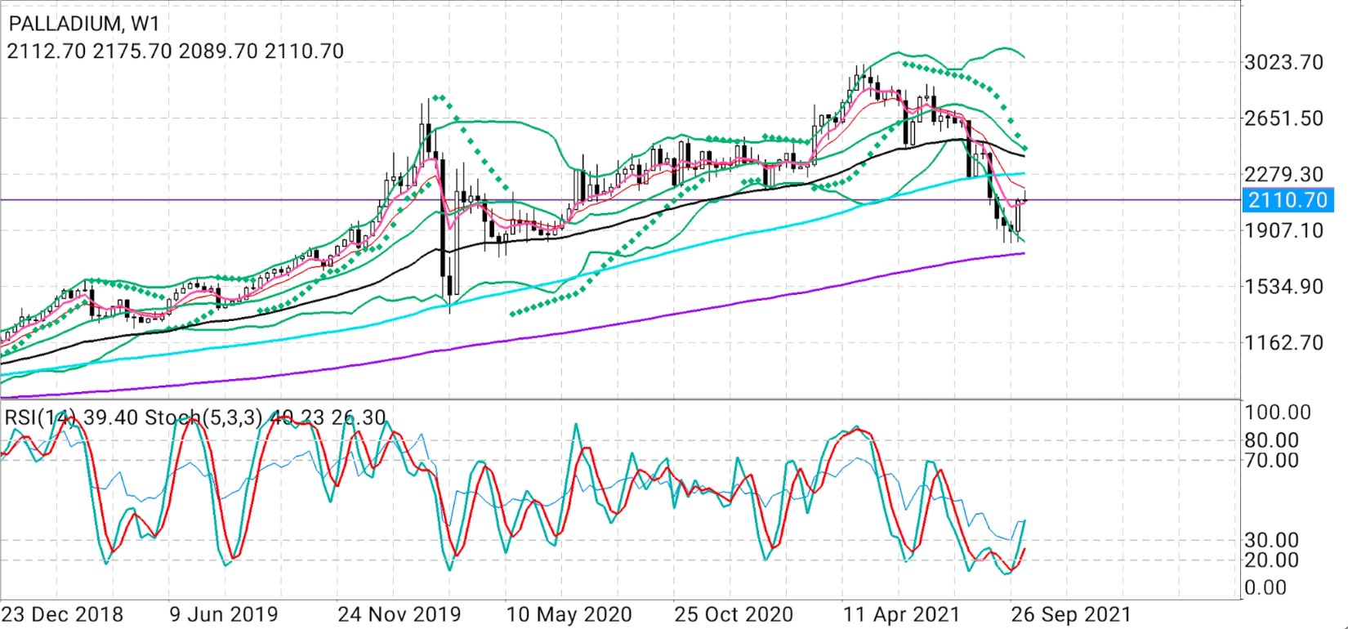Select the 9 Jun 2019 date label
The width and height of the screenshot is (1348, 629).
223,614
